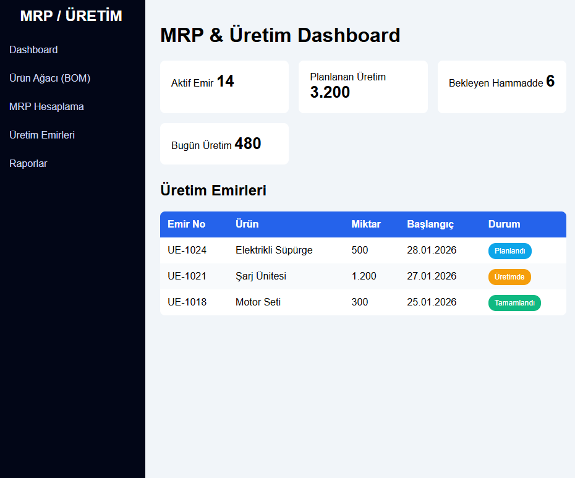Open the Raporlar menu item
Viewport: 575px width, 478px height.
tap(28, 163)
